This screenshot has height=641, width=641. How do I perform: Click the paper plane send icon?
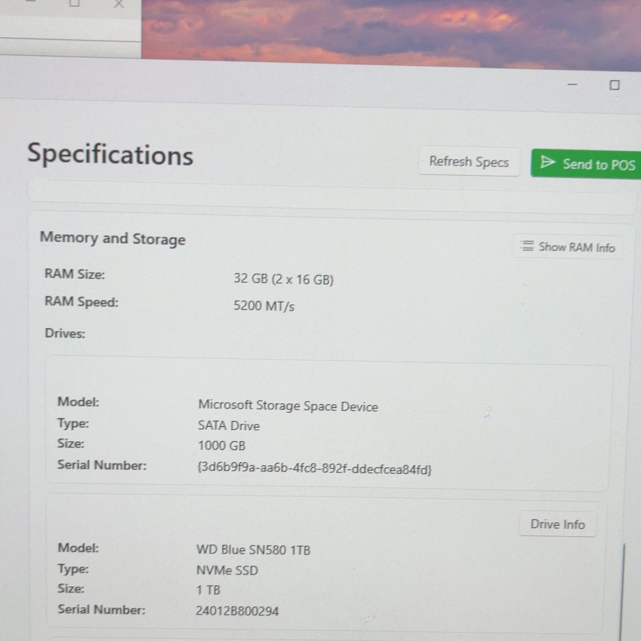547,162
